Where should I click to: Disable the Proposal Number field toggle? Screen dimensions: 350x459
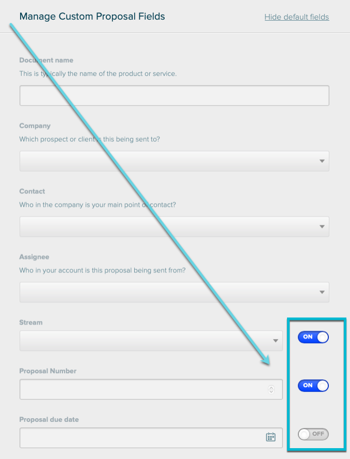[313, 386]
